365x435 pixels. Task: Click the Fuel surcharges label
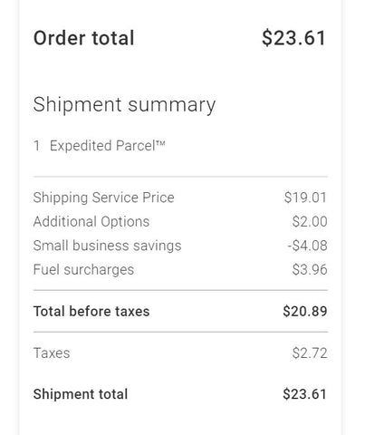pyautogui.click(x=83, y=270)
